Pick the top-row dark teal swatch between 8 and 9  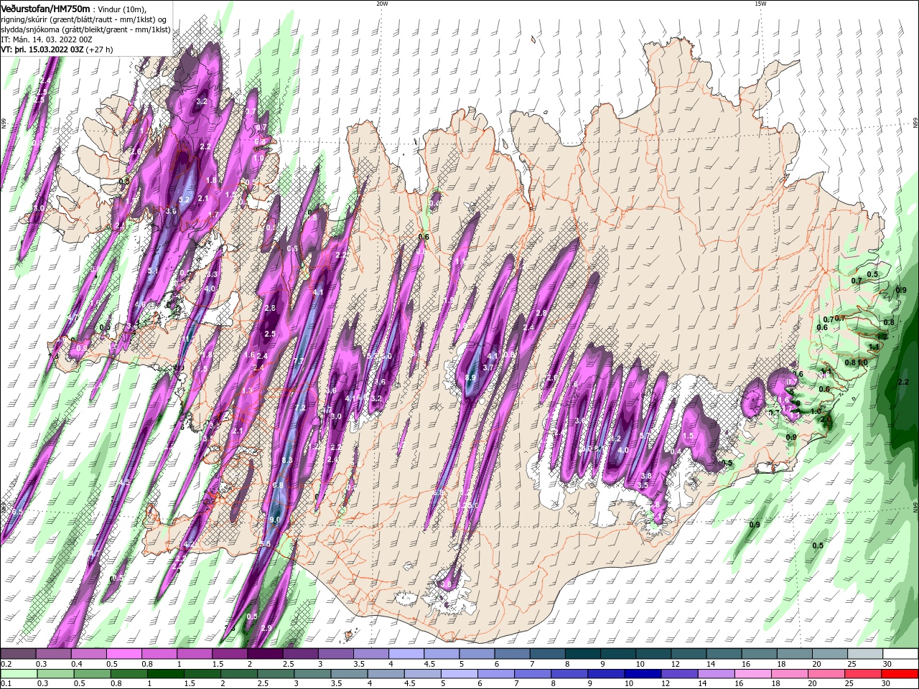click(x=582, y=655)
